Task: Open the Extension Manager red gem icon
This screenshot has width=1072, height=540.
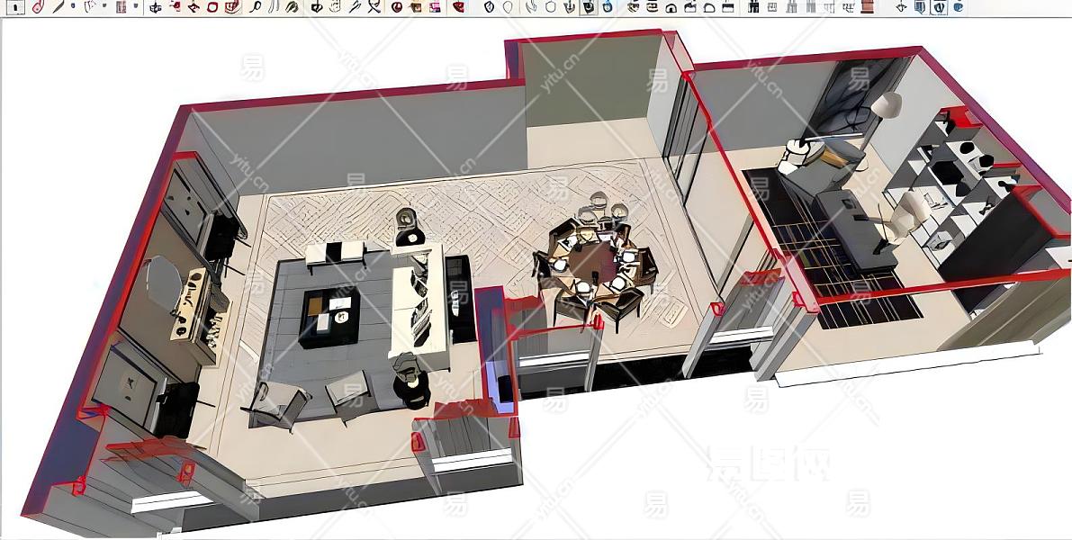Action: [x=458, y=7]
